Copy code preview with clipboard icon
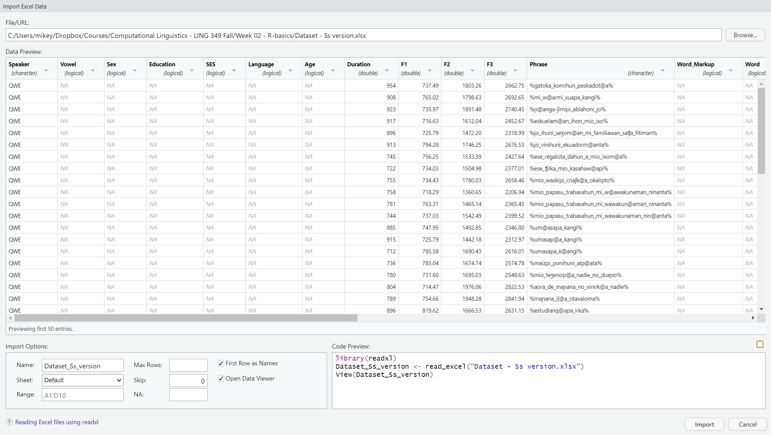Viewport: 771px width, 435px height. pos(760,344)
